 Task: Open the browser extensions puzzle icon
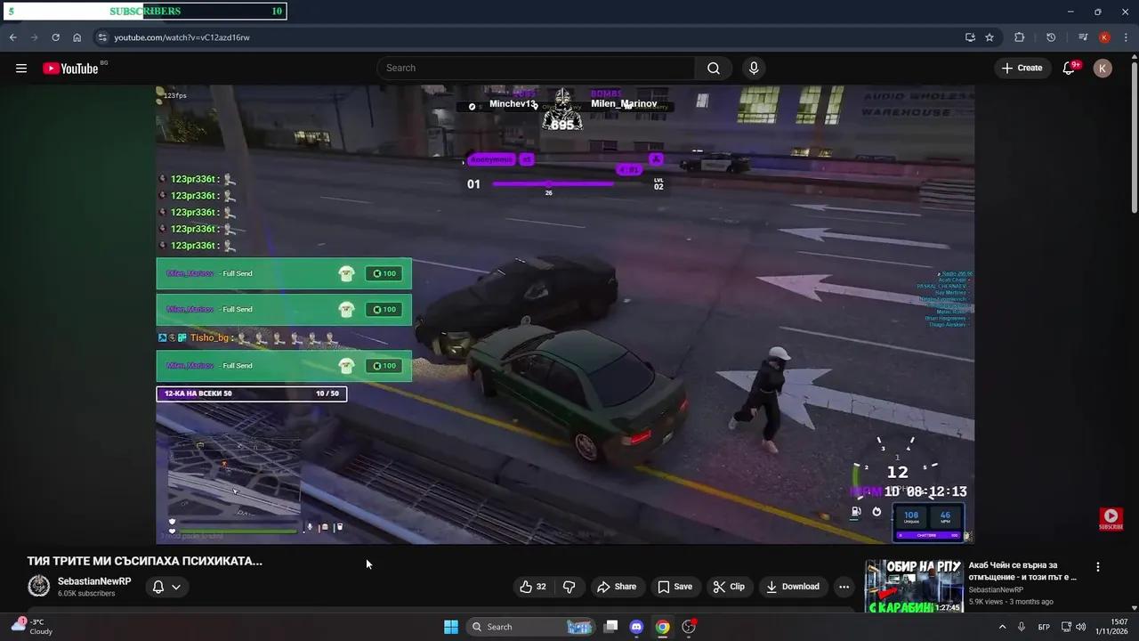[1019, 37]
